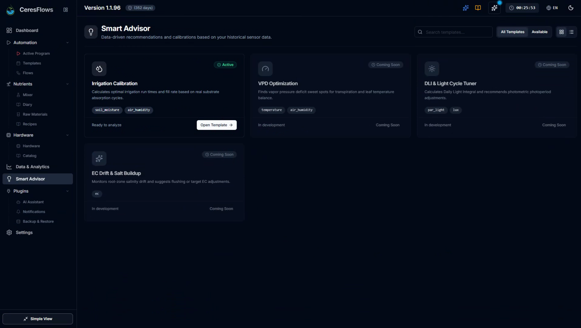Click the shield icon beside 352 days
This screenshot has height=328, width=581.
(130, 8)
